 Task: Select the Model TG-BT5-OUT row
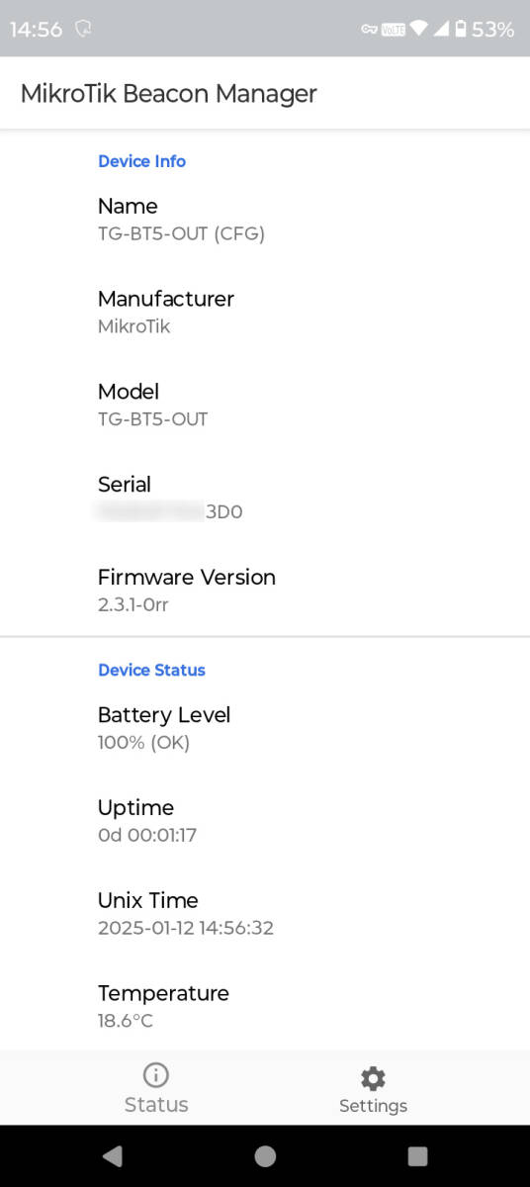click(265, 406)
